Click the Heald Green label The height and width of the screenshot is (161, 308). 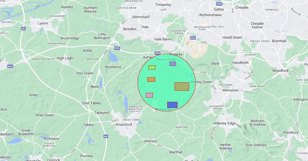click(x=232, y=37)
